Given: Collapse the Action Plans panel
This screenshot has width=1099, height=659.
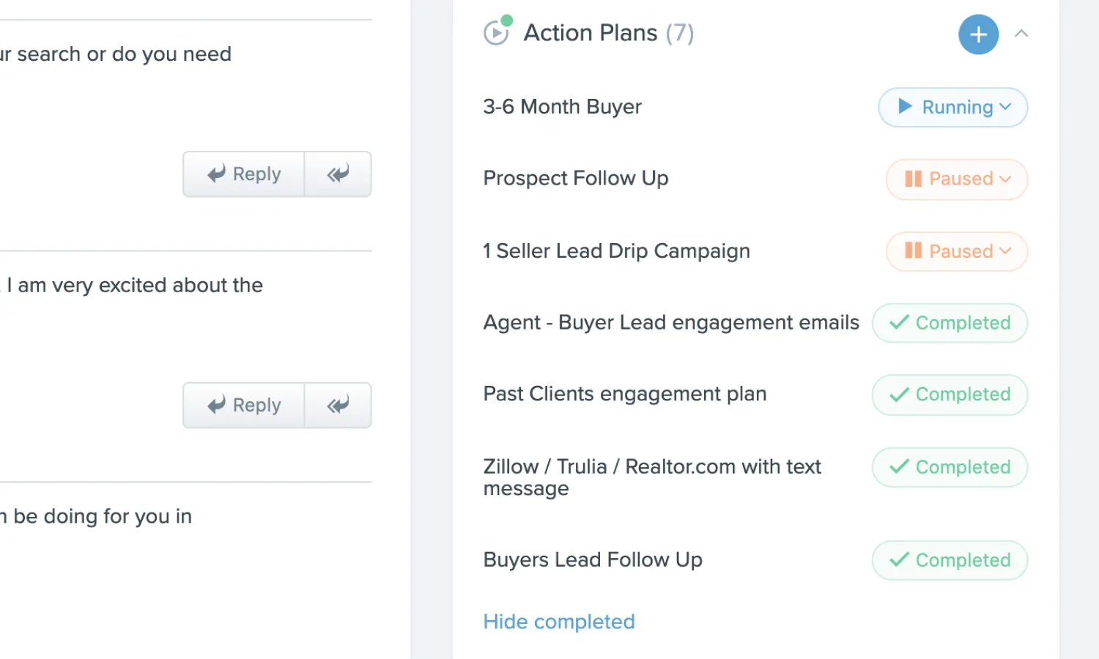Looking at the screenshot, I should (x=1022, y=34).
